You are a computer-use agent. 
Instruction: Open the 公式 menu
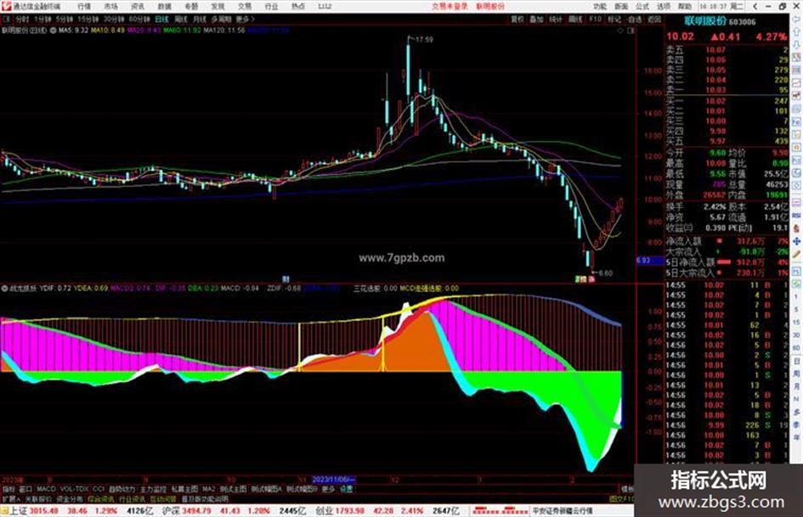pos(642,6)
